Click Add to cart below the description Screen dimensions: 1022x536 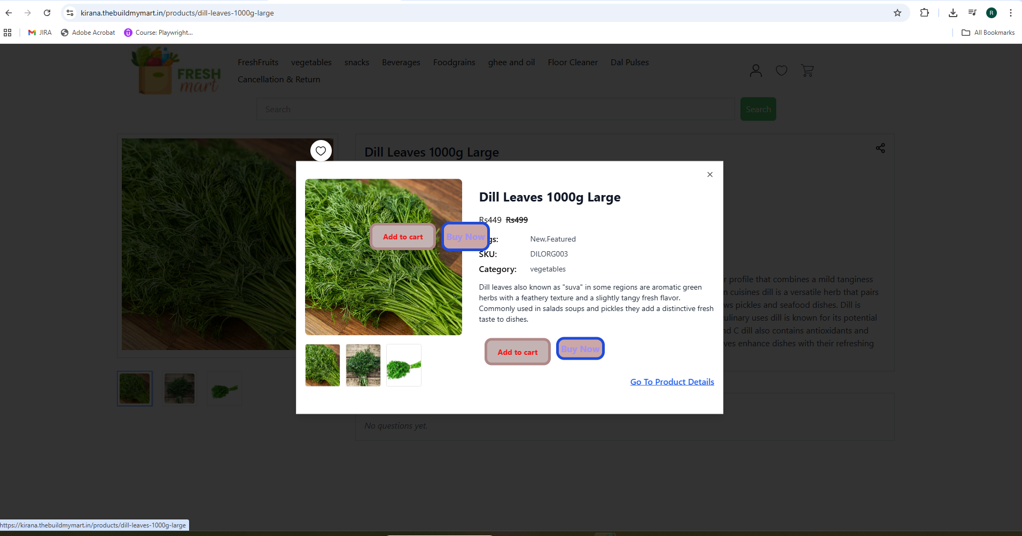pyautogui.click(x=518, y=352)
